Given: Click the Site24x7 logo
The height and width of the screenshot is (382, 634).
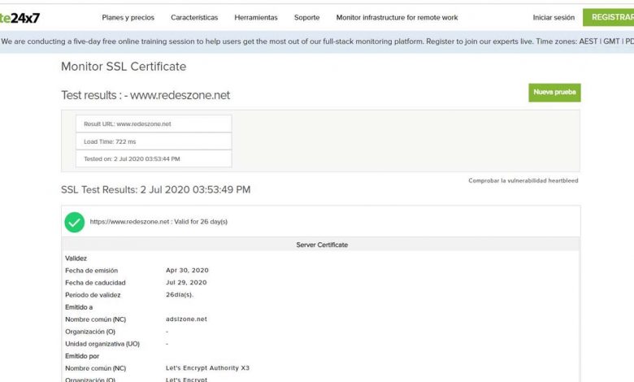Looking at the screenshot, I should pyautogui.click(x=20, y=18).
